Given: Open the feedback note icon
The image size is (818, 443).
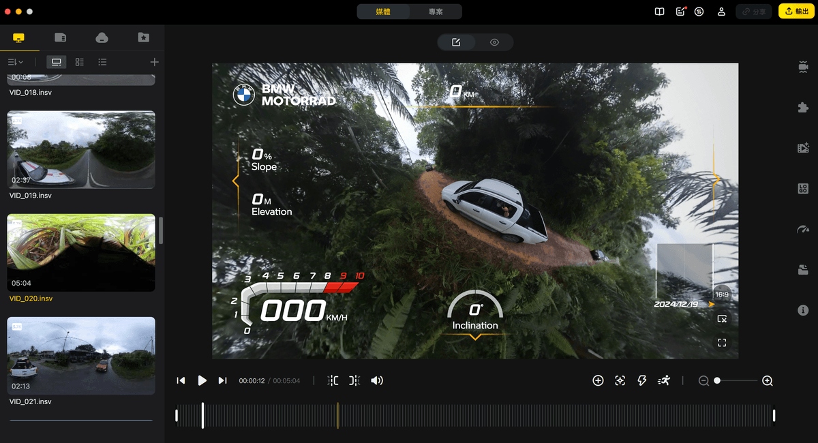Looking at the screenshot, I should coord(680,12).
